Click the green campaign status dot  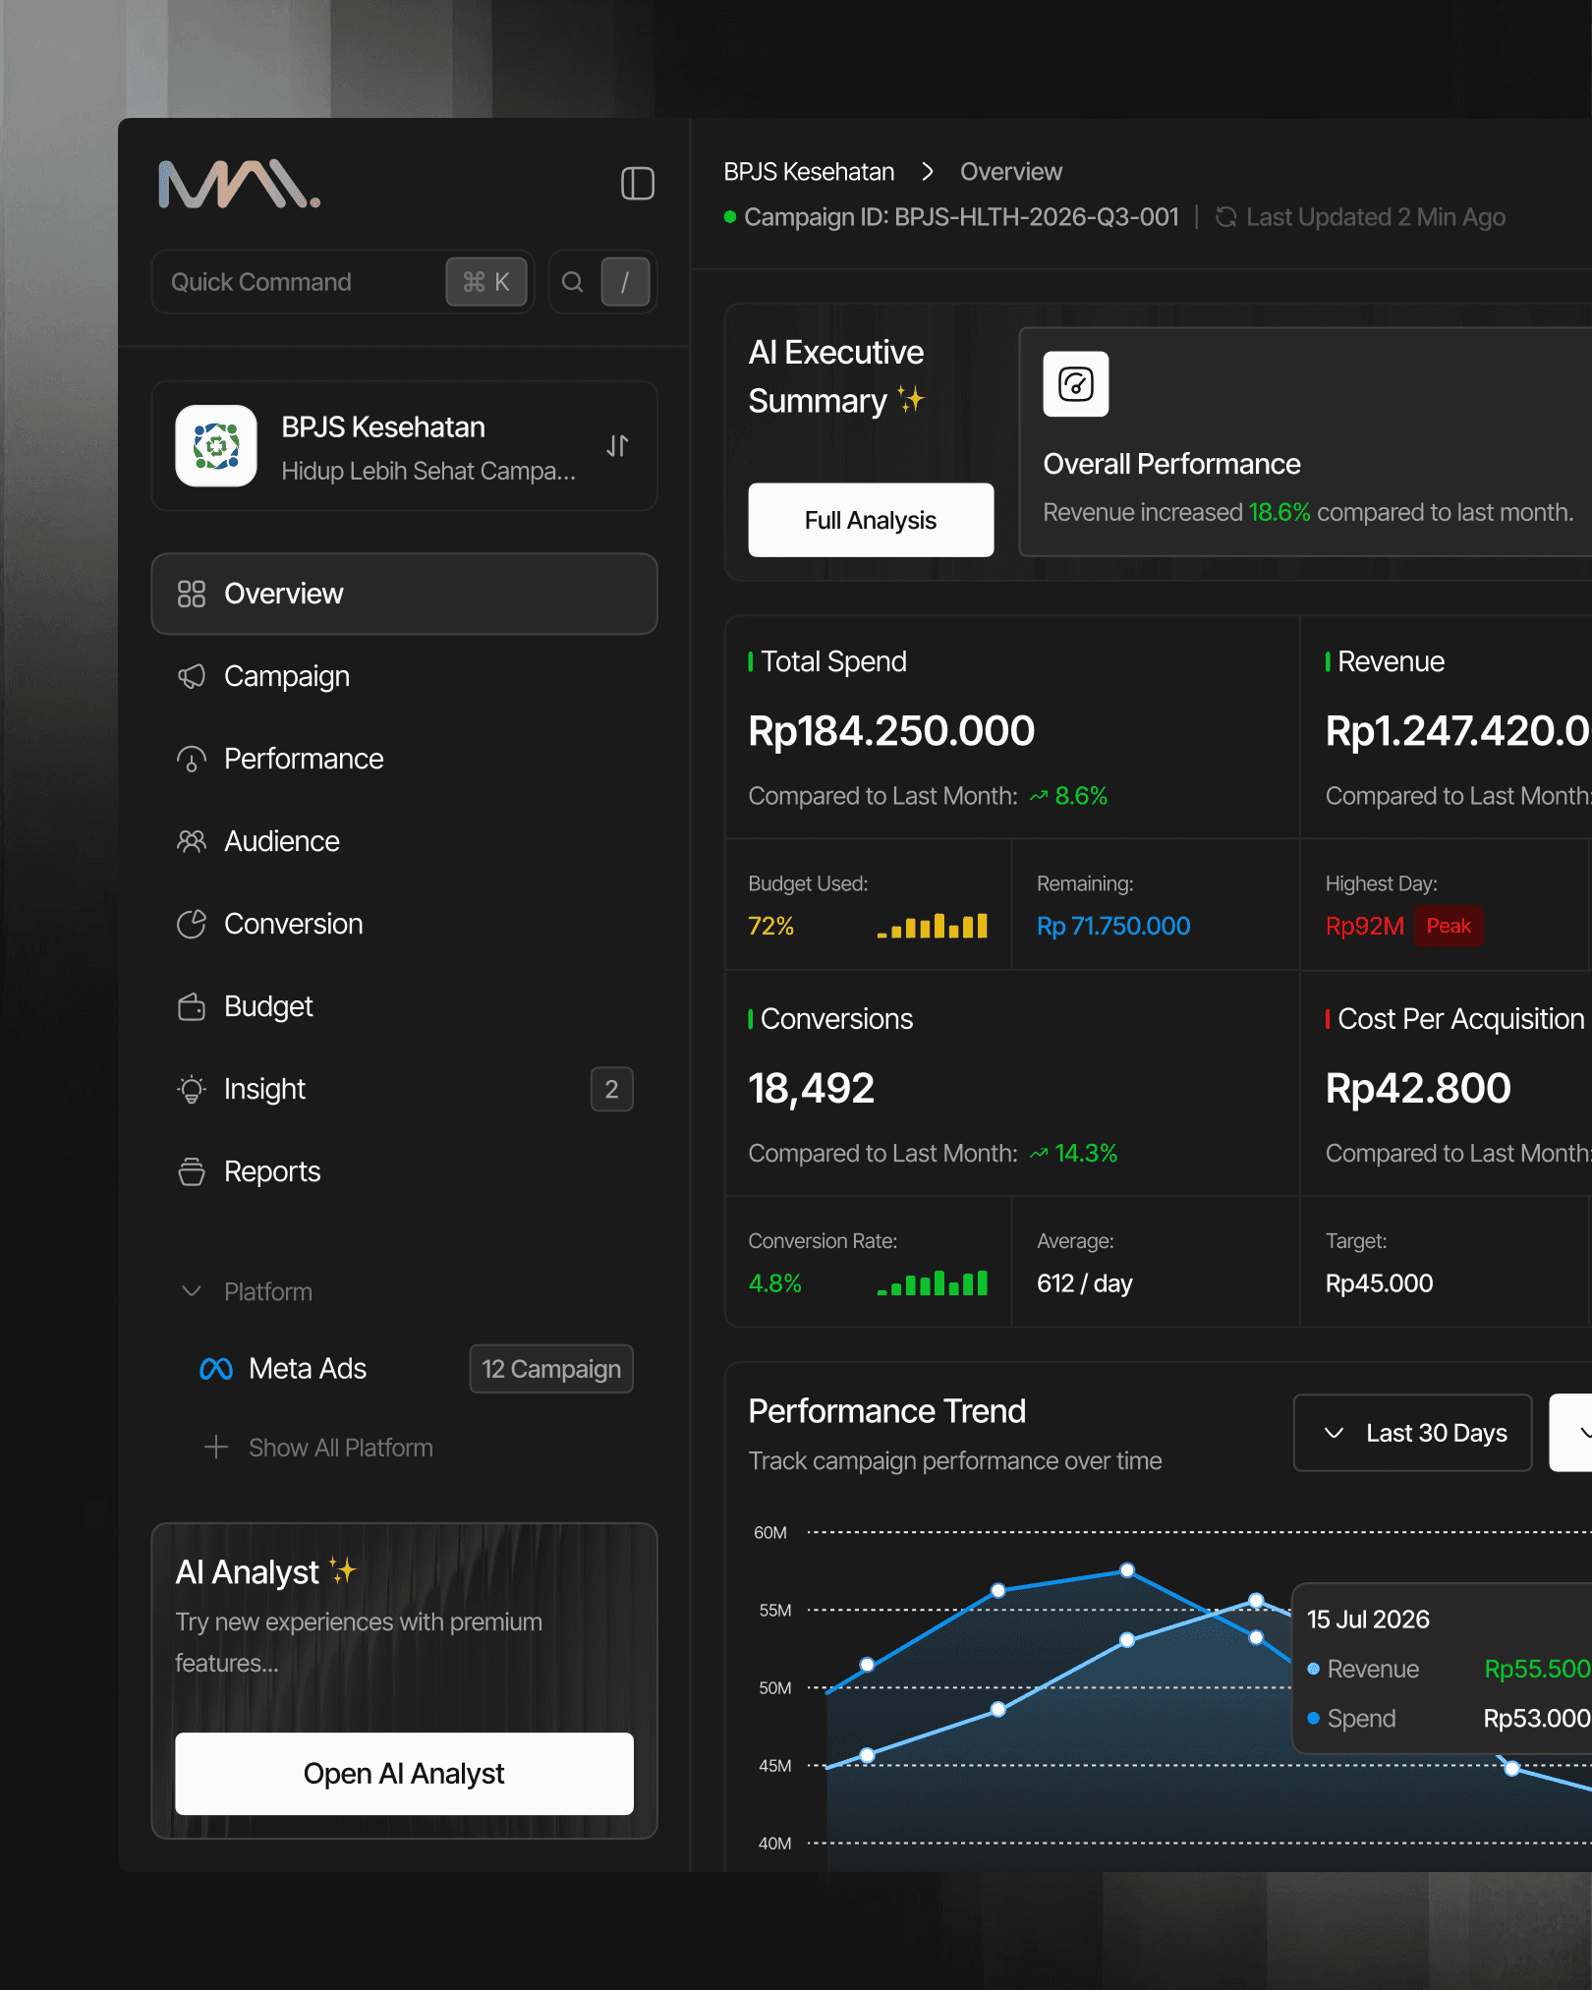(x=730, y=217)
